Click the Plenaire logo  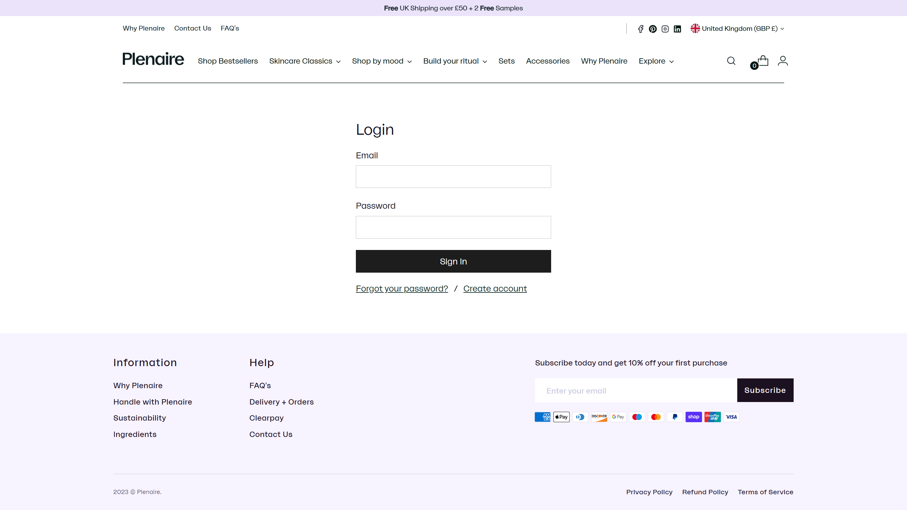pos(153,59)
